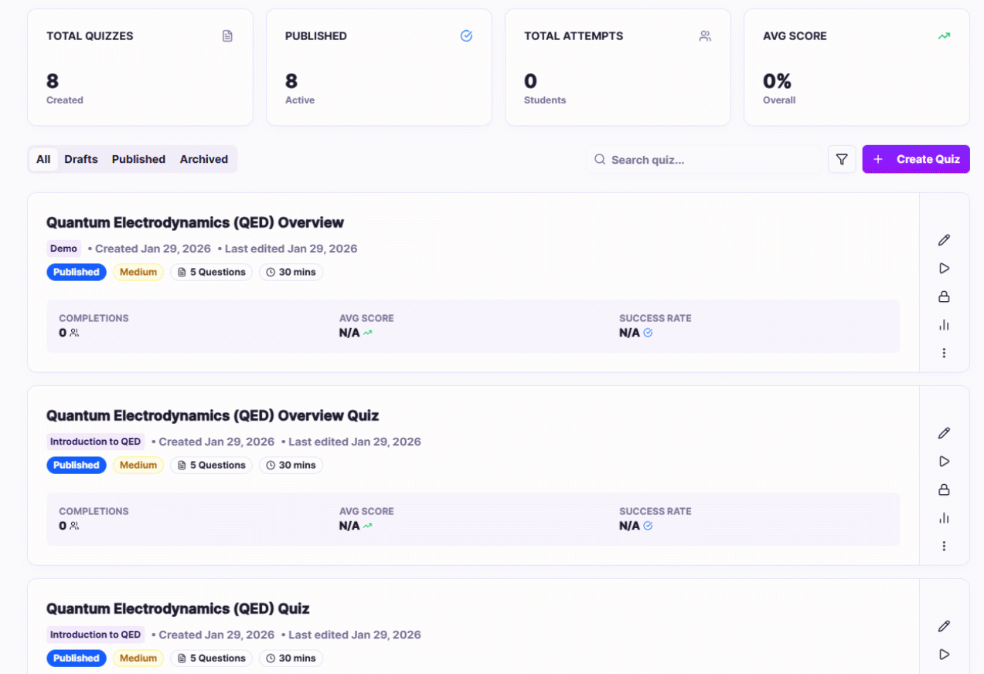
Task: Switch to the Drafts tab
Action: [x=80, y=159]
